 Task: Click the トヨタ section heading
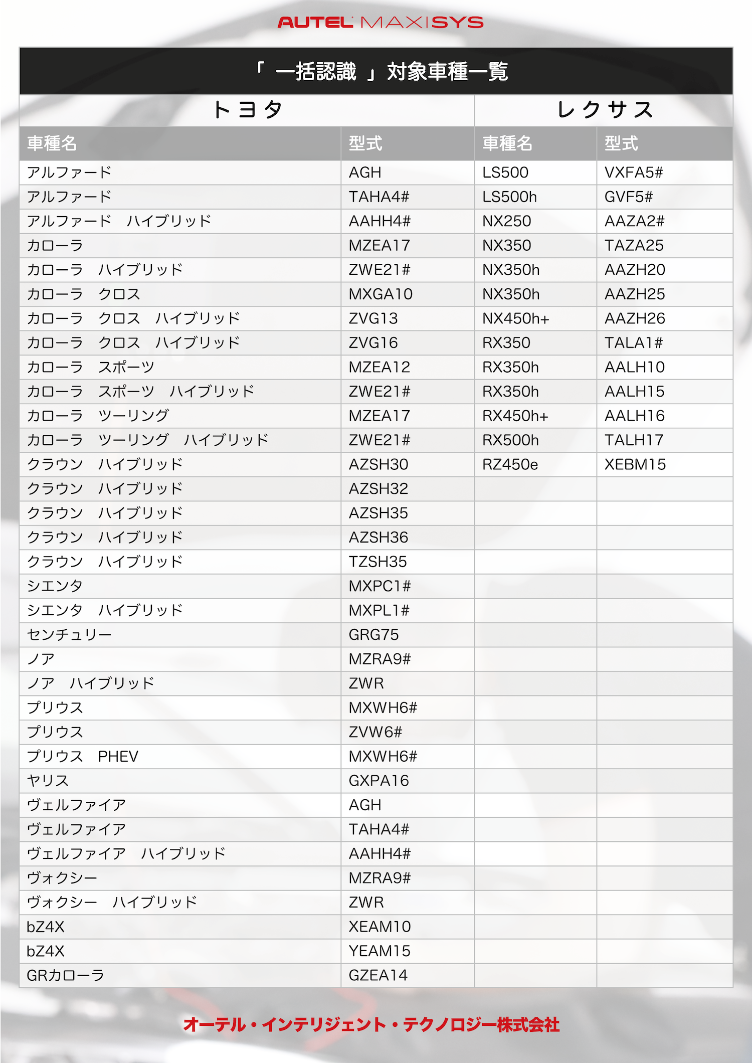[x=247, y=110]
